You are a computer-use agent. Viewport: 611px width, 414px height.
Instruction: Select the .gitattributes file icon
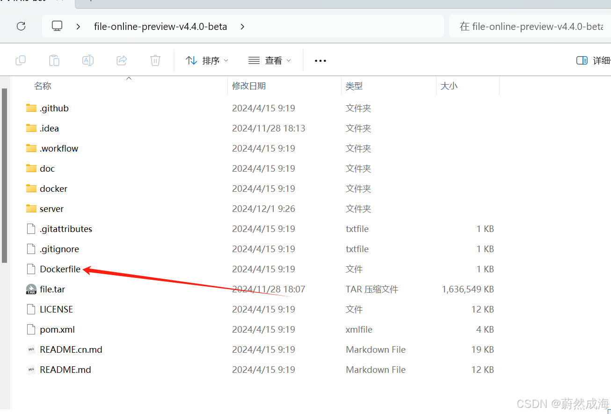31,229
